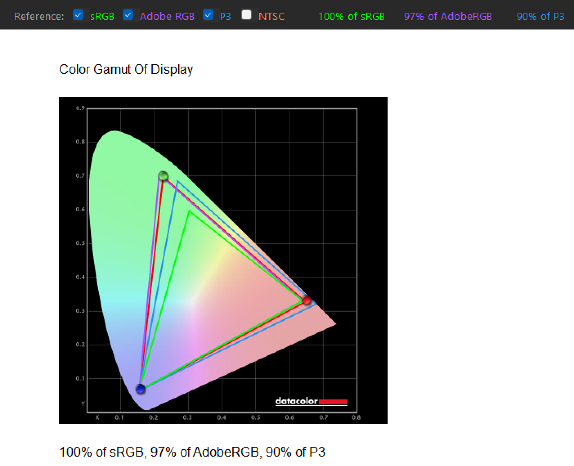The image size is (574, 466).
Task: Click the red primary sphere marker on chart
Action: pyautogui.click(x=306, y=300)
